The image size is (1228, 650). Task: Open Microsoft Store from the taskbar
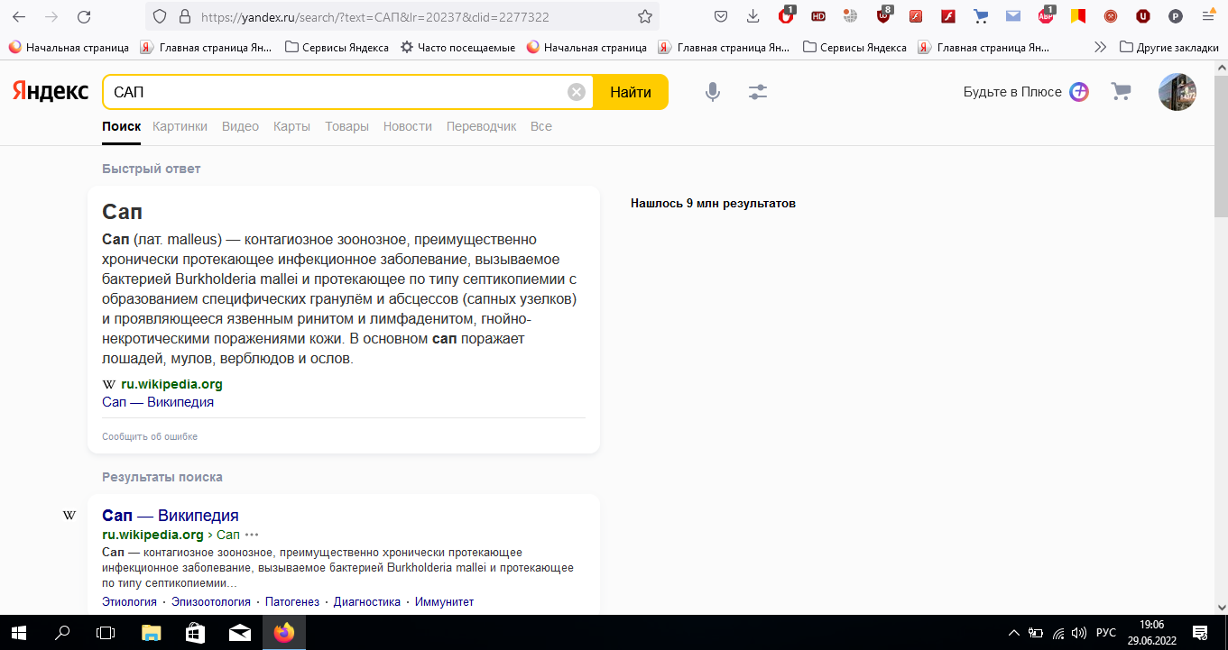pyautogui.click(x=195, y=632)
